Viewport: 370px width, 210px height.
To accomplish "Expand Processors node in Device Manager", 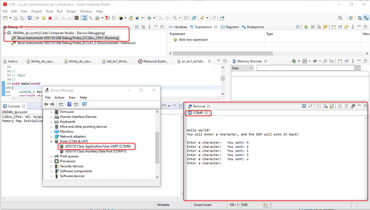I will [x=51, y=162].
